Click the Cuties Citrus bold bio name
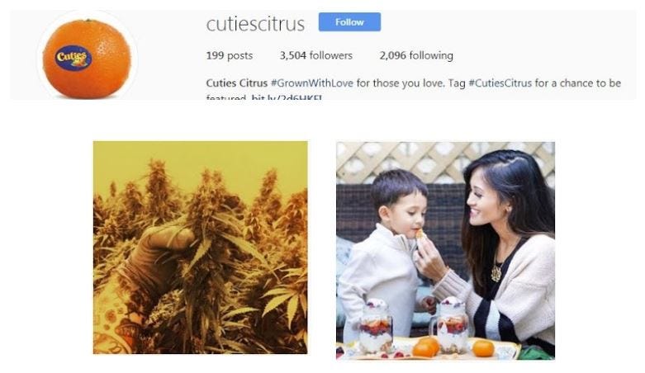 click(237, 83)
